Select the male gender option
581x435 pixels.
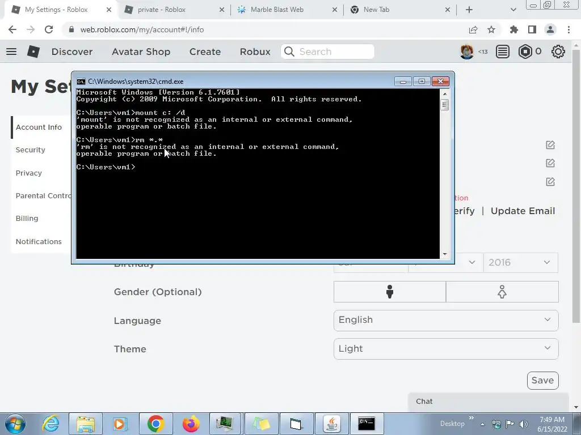[390, 292]
